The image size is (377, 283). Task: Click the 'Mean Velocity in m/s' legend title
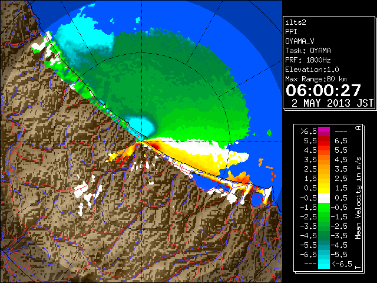(359, 198)
